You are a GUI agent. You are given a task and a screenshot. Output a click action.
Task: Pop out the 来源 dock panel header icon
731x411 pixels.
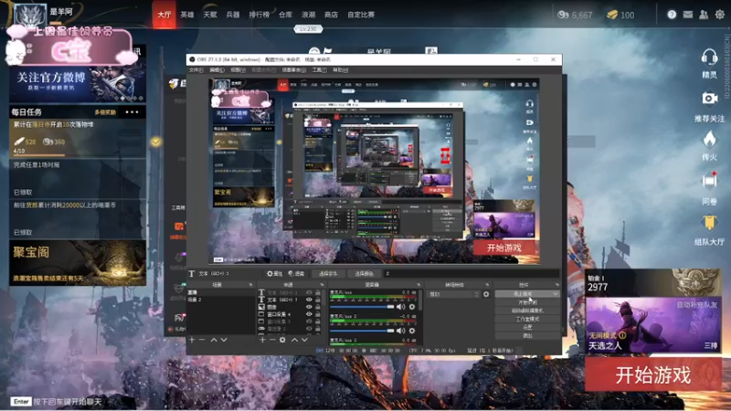[323, 284]
